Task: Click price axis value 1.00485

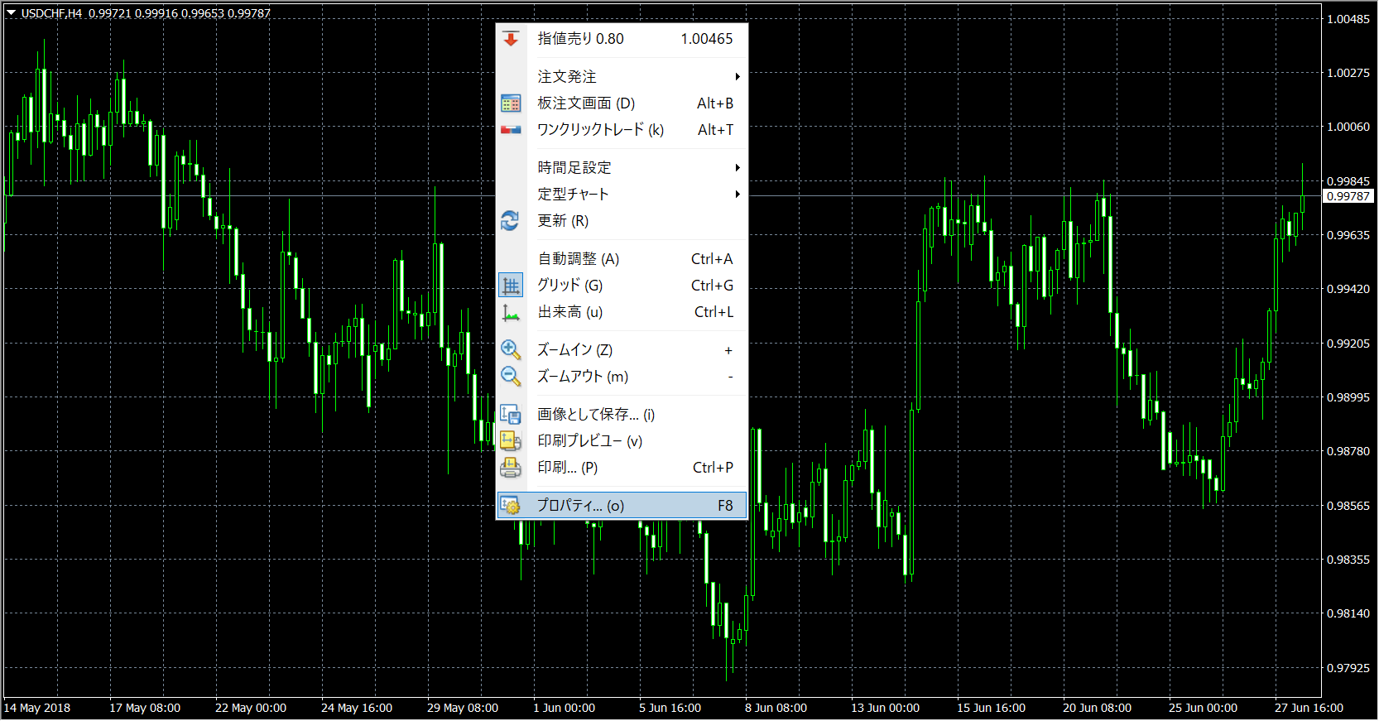Action: click(1348, 19)
